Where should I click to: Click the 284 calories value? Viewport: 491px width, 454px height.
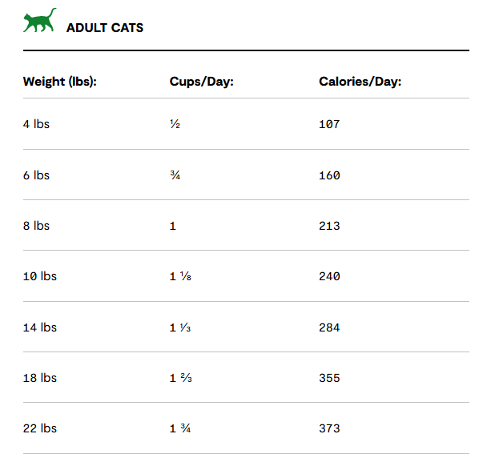click(329, 327)
